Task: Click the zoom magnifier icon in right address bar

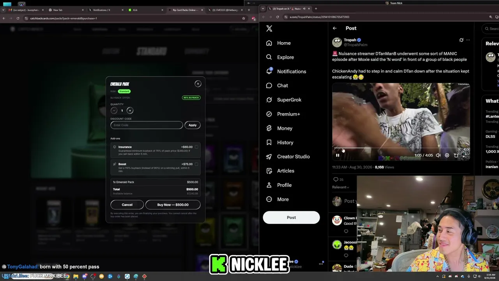Action: 490,17
